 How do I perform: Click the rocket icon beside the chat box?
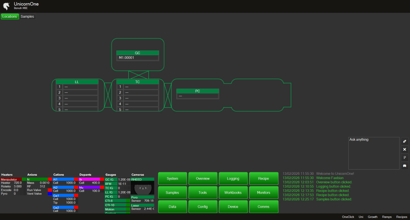point(404,141)
